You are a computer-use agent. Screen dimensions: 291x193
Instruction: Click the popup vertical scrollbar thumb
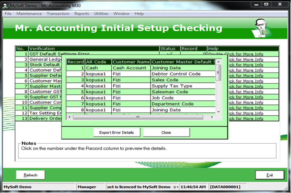[219, 72]
